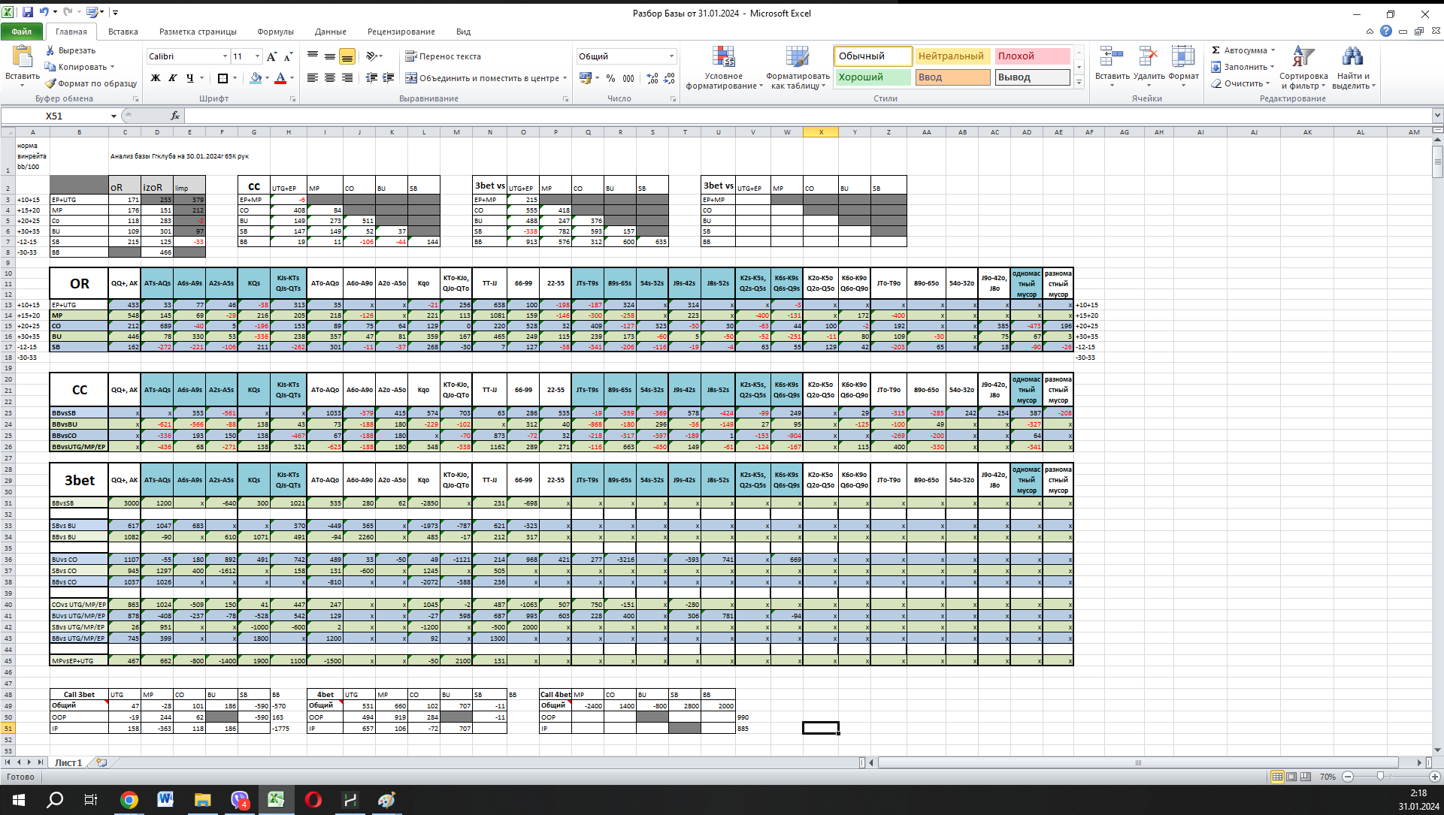Screen dimensions: 1444x815
Task: Open the Windows Start menu
Action: point(18,800)
